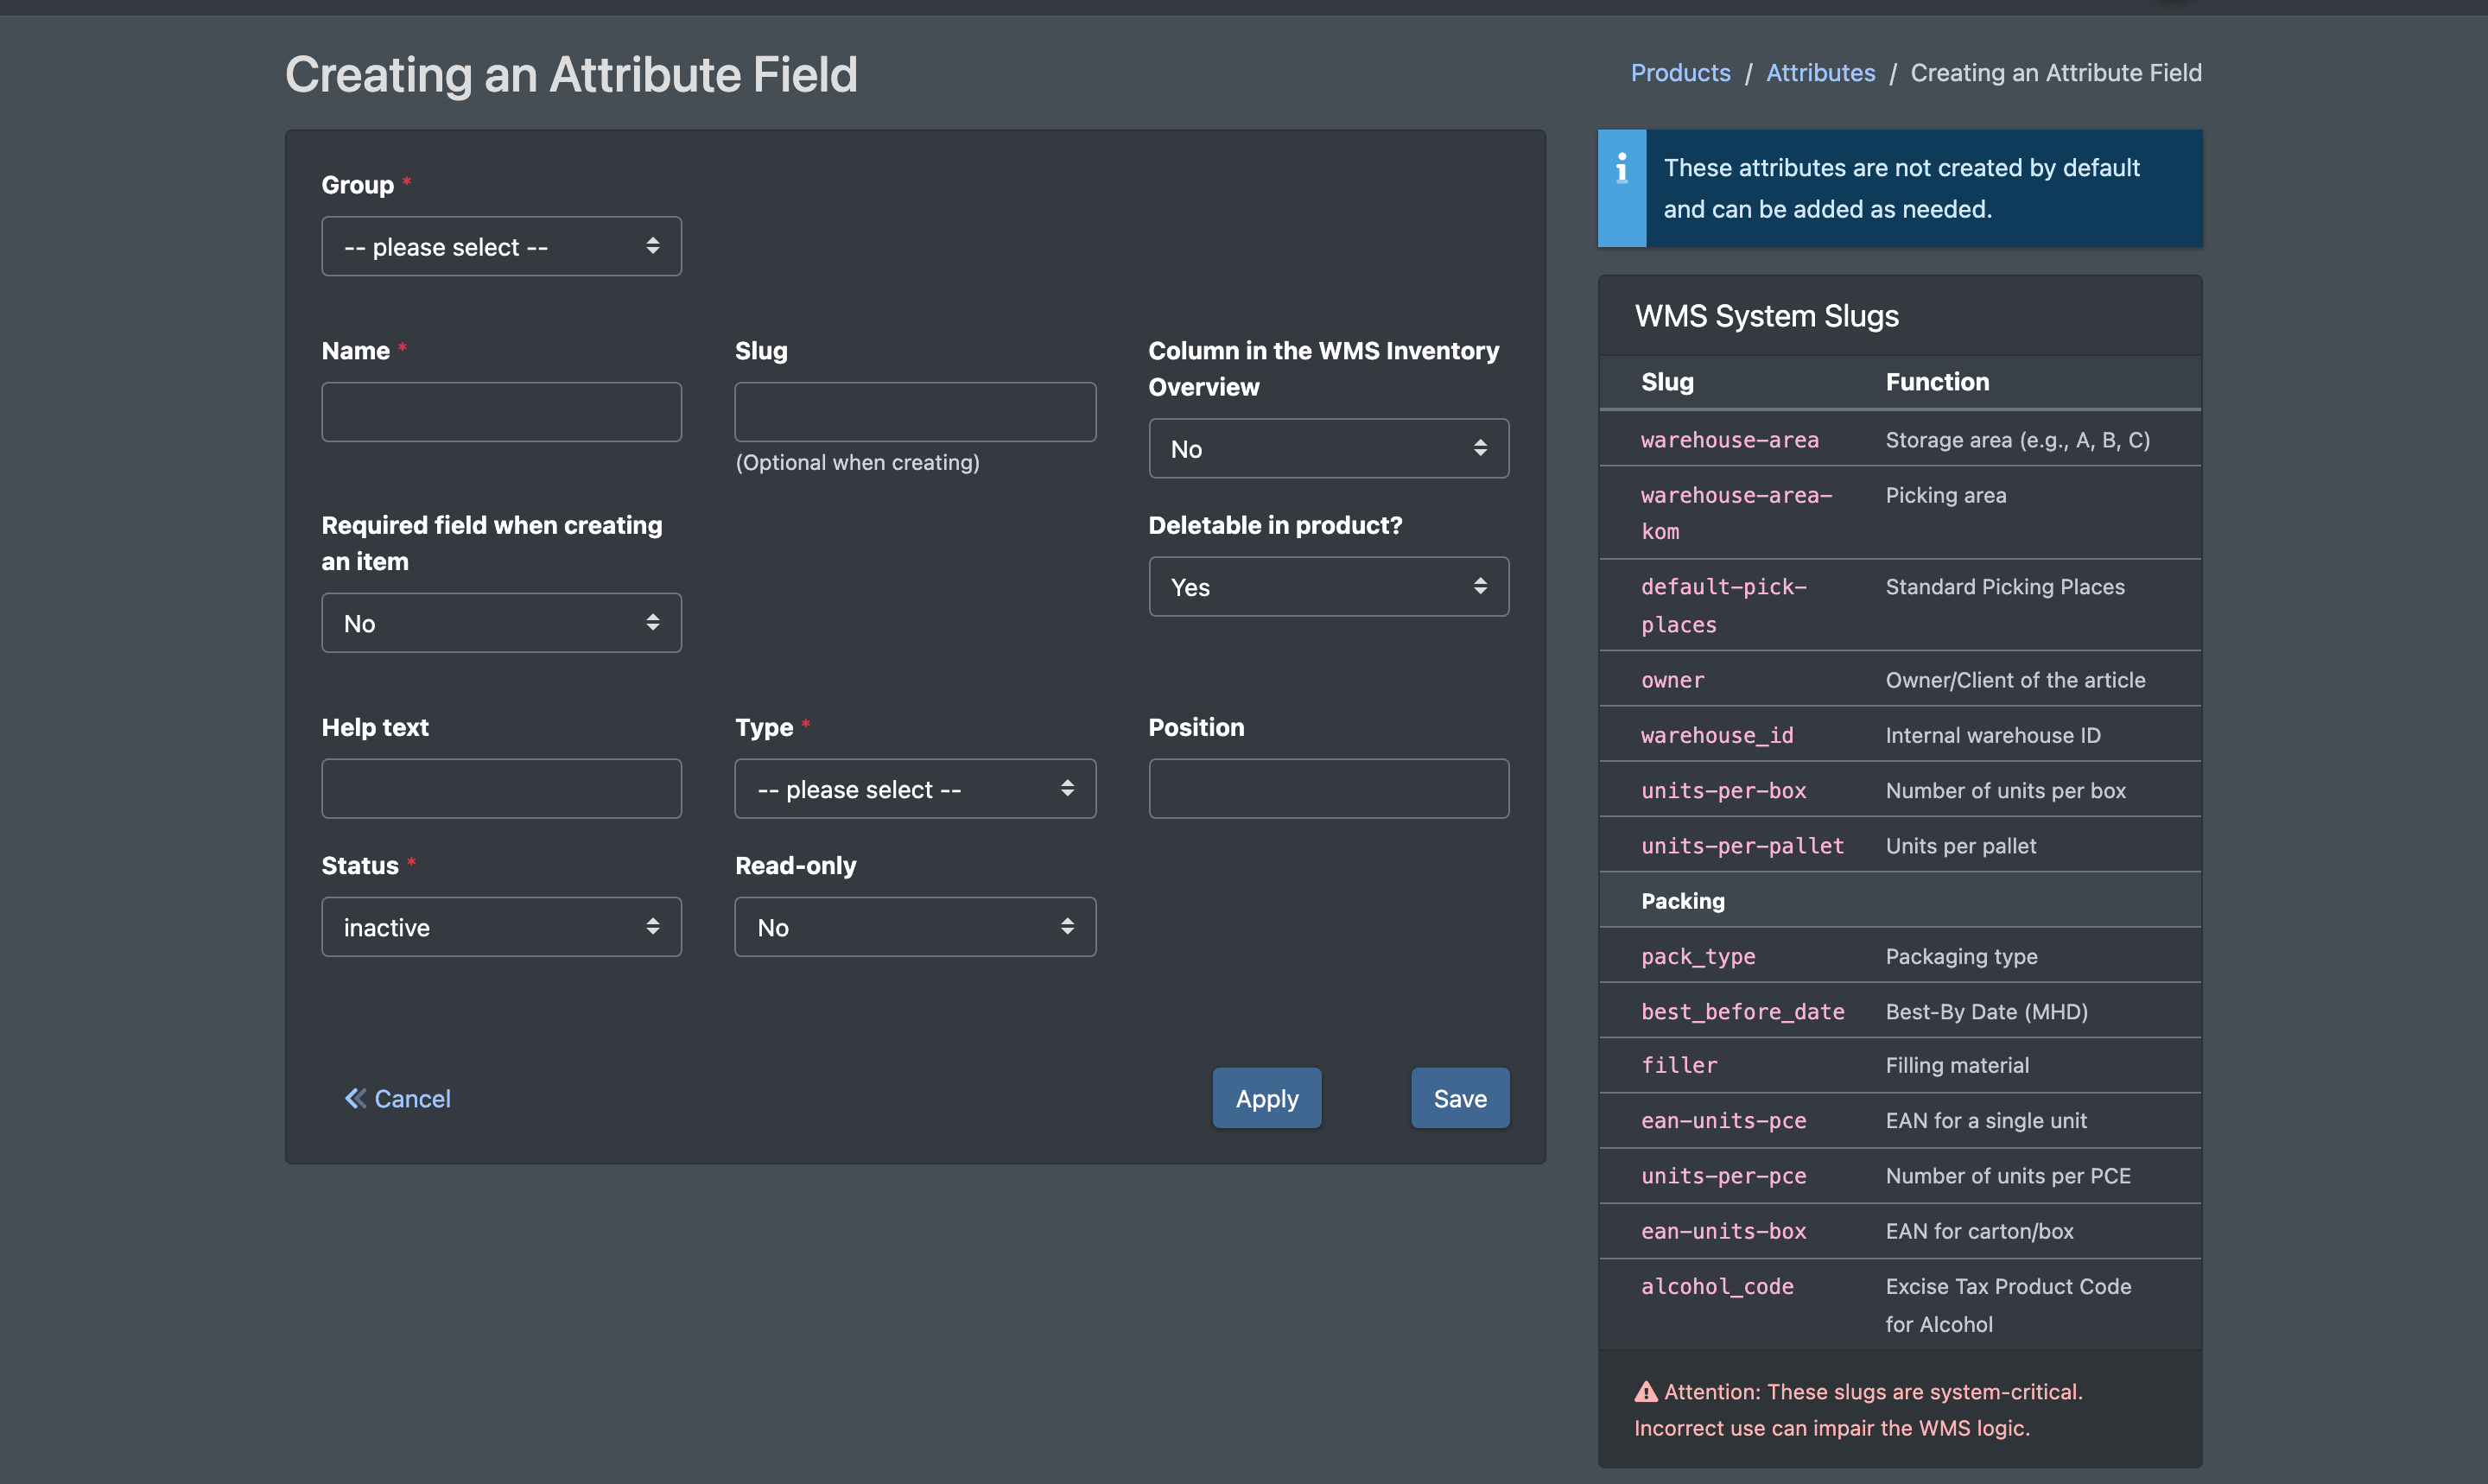This screenshot has height=1484, width=2488.
Task: Click the Cancel link
Action: 398,1098
